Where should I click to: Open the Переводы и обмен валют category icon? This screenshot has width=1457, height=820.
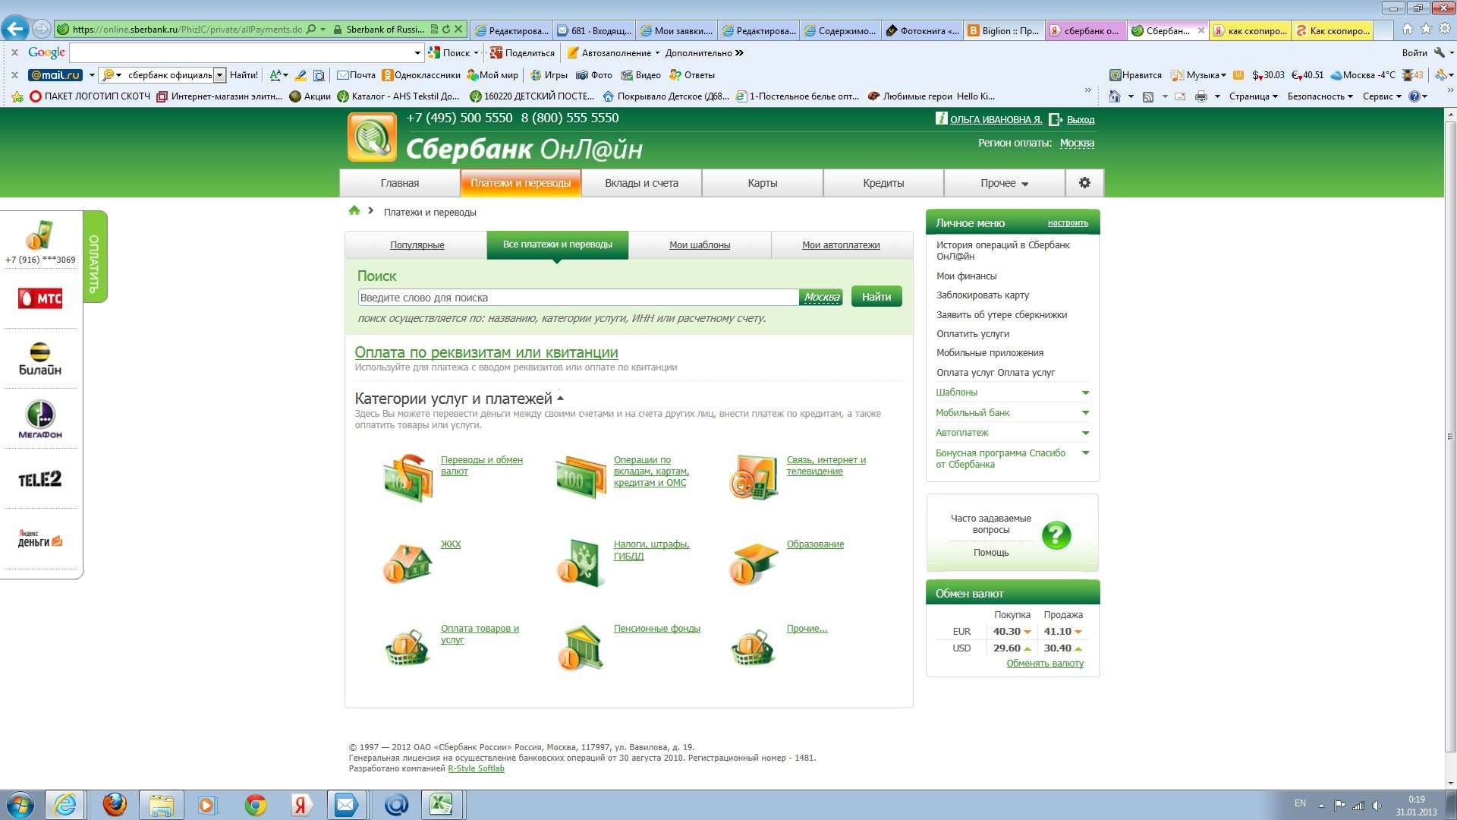[x=408, y=479]
